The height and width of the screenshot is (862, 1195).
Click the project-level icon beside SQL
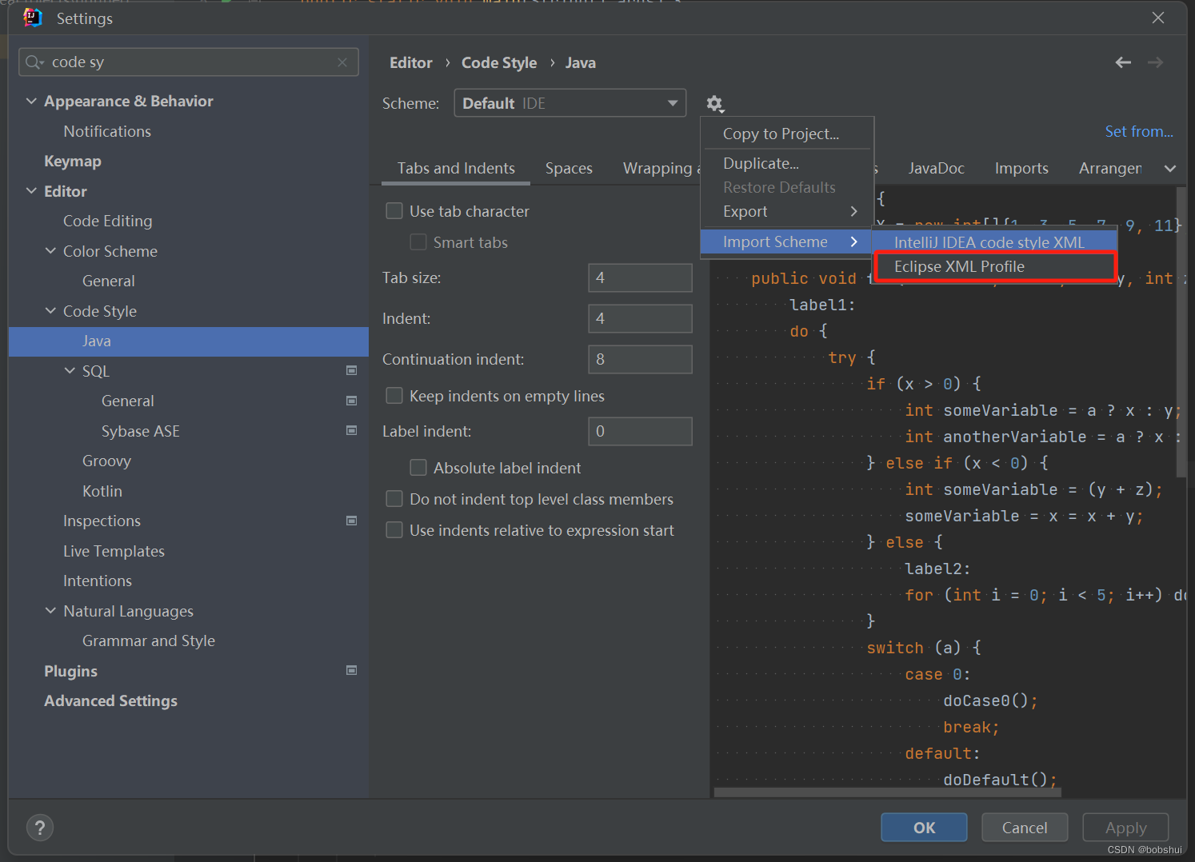coord(351,370)
